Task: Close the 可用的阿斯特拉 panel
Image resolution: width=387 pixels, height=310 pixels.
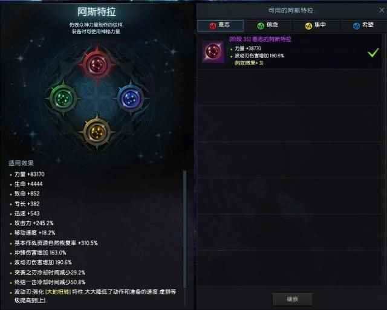Action: tap(382, 10)
